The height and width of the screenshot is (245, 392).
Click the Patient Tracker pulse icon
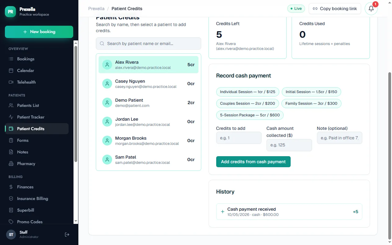click(x=11, y=117)
